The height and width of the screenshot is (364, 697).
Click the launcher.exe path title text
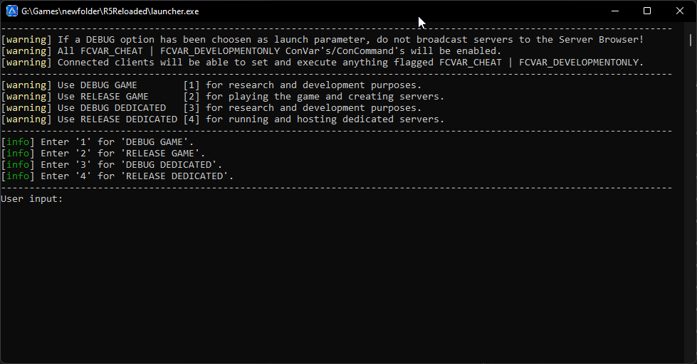click(110, 11)
